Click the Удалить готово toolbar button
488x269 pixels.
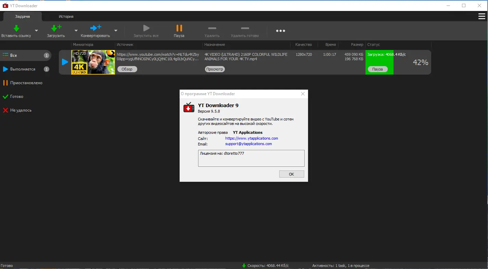tap(245, 31)
